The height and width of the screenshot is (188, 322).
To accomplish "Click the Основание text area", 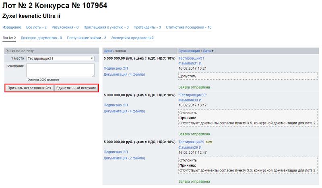I will pos(60,70).
